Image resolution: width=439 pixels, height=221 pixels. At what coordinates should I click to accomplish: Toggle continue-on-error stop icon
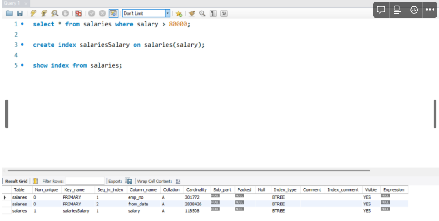pos(79,13)
